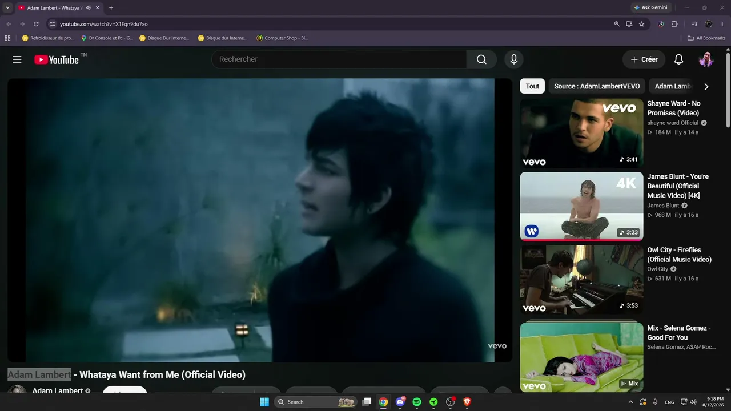
Task: Open the Chrome Extensions puzzle menu
Action: tap(674, 24)
